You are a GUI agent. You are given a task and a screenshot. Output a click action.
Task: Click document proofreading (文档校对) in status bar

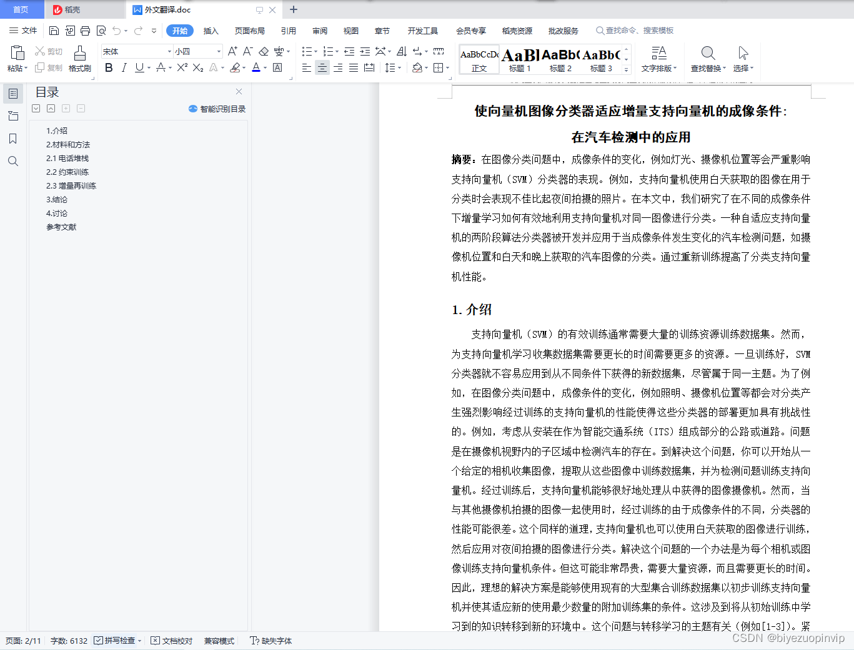[x=172, y=641]
